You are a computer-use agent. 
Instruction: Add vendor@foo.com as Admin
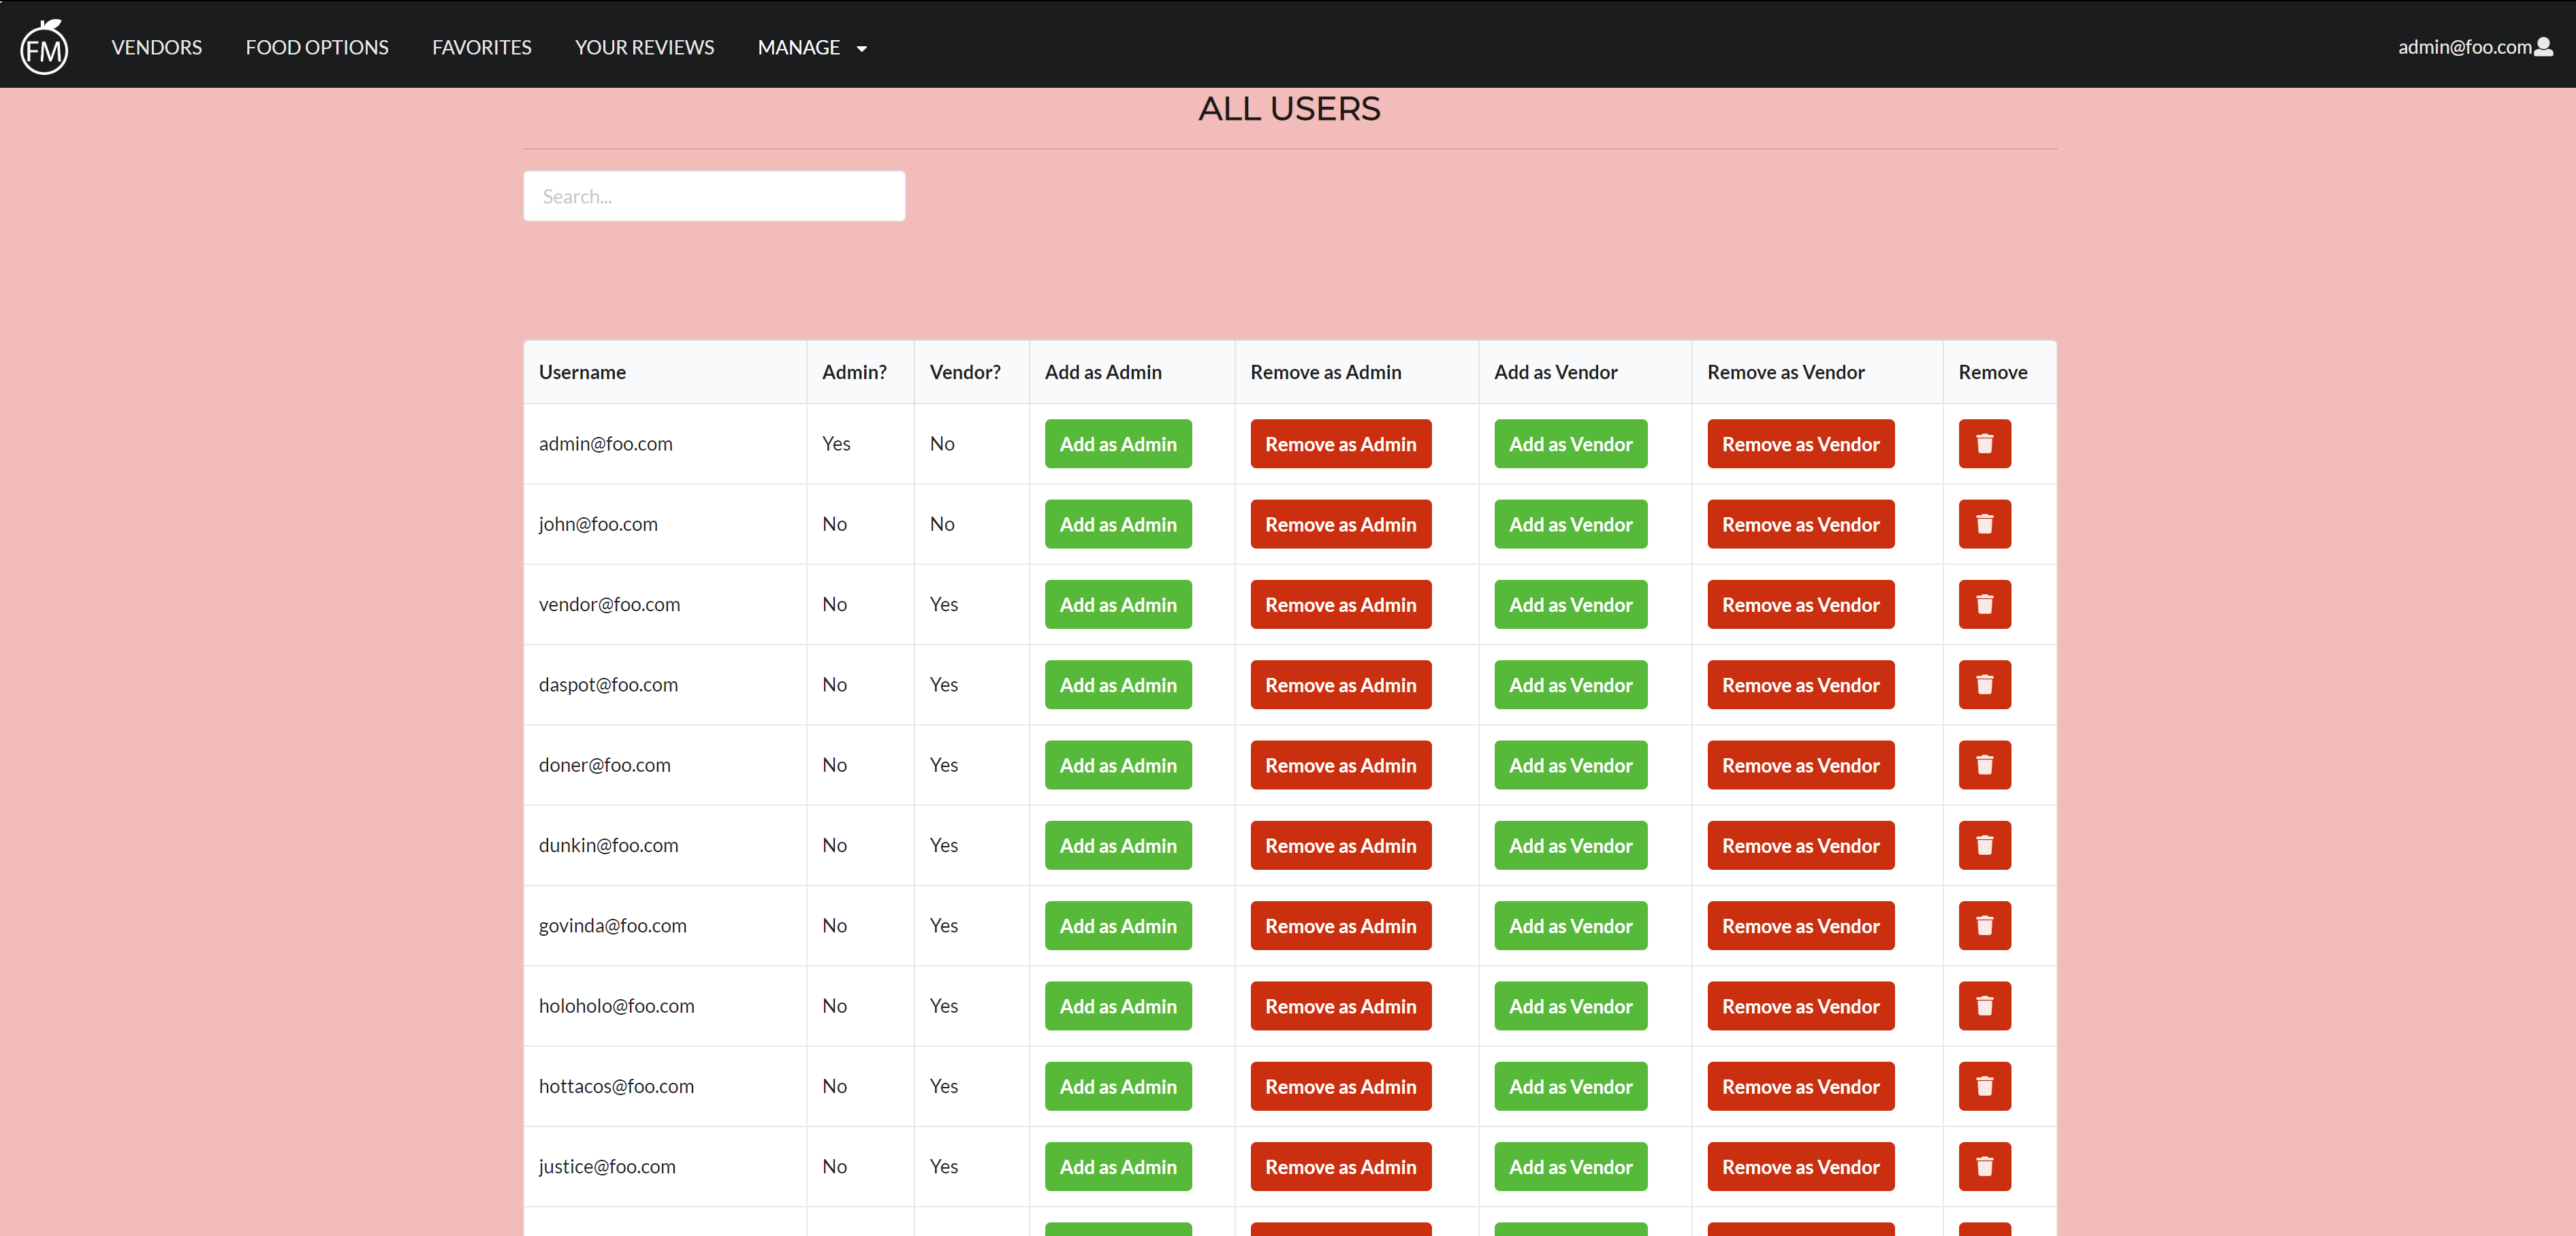pyautogui.click(x=1118, y=604)
